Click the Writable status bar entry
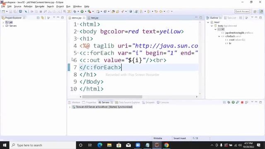This screenshot has width=265, height=149. pos(158,138)
